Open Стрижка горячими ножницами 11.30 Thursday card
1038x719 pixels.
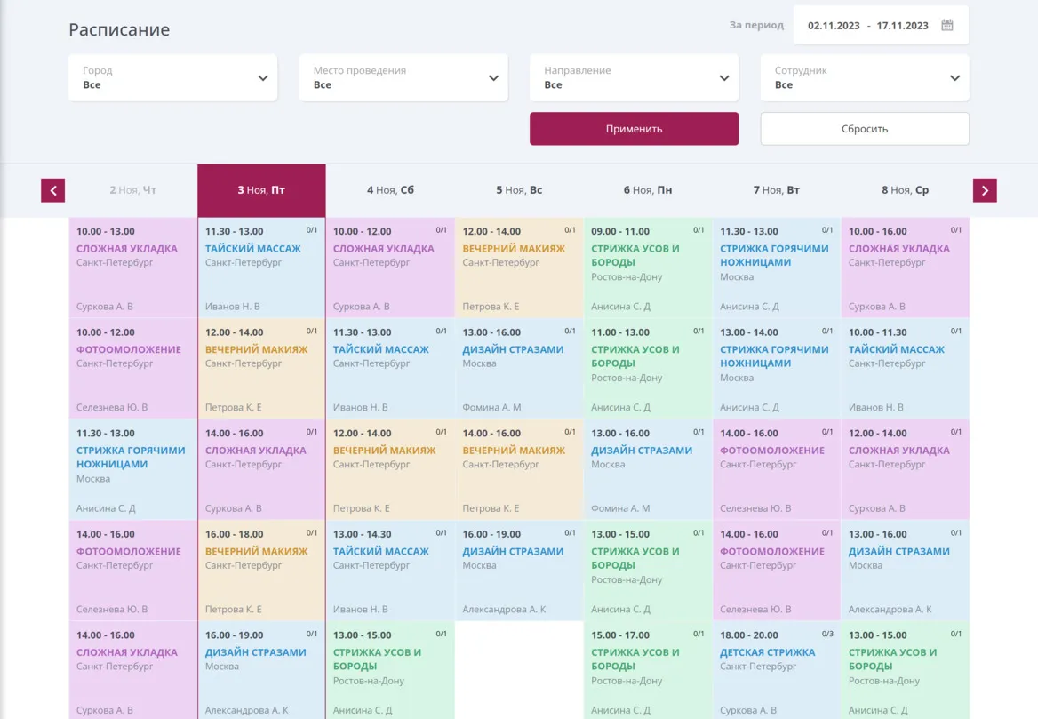[x=133, y=470]
